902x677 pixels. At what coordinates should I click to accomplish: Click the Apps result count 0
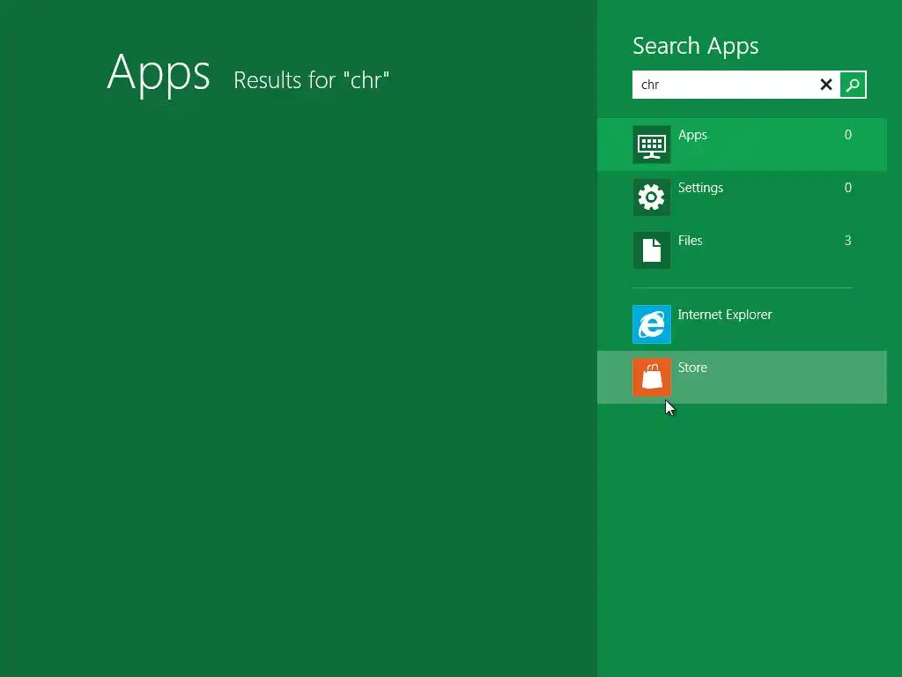click(x=848, y=135)
